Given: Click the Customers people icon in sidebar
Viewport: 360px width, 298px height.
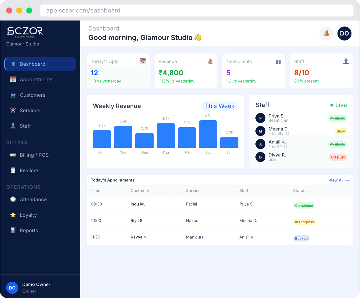Looking at the screenshot, I should 13,95.
